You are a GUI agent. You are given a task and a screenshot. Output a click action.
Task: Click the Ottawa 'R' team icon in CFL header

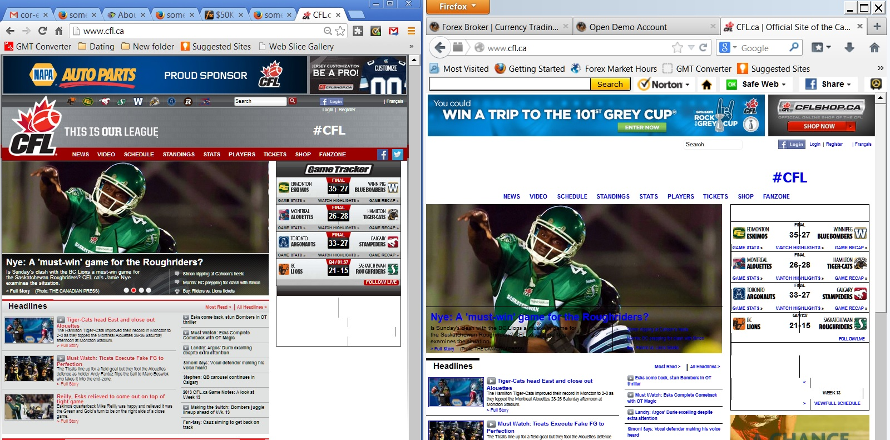click(188, 101)
